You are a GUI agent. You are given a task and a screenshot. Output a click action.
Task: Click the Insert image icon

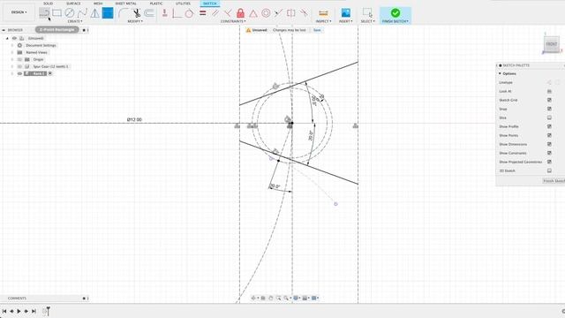(345, 13)
